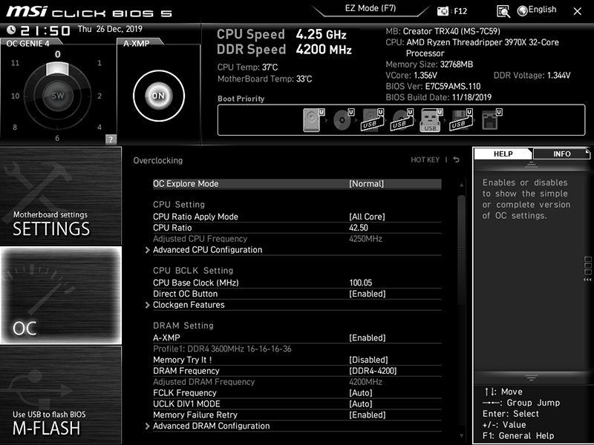Click the CPU Speed 4.25 GHz readout
This screenshot has height=445, width=594.
281,34
